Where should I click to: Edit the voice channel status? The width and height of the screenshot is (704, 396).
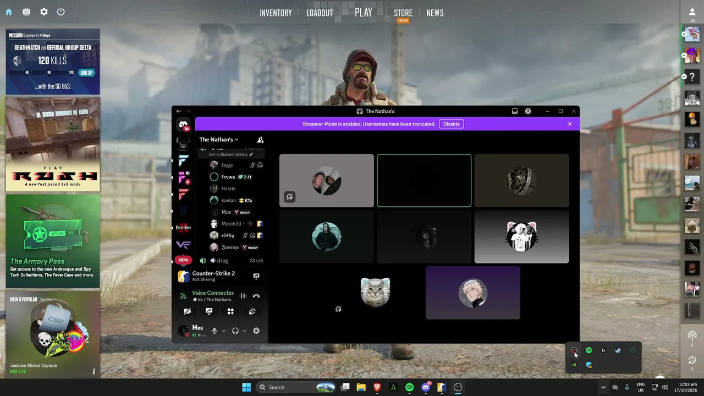pos(231,155)
